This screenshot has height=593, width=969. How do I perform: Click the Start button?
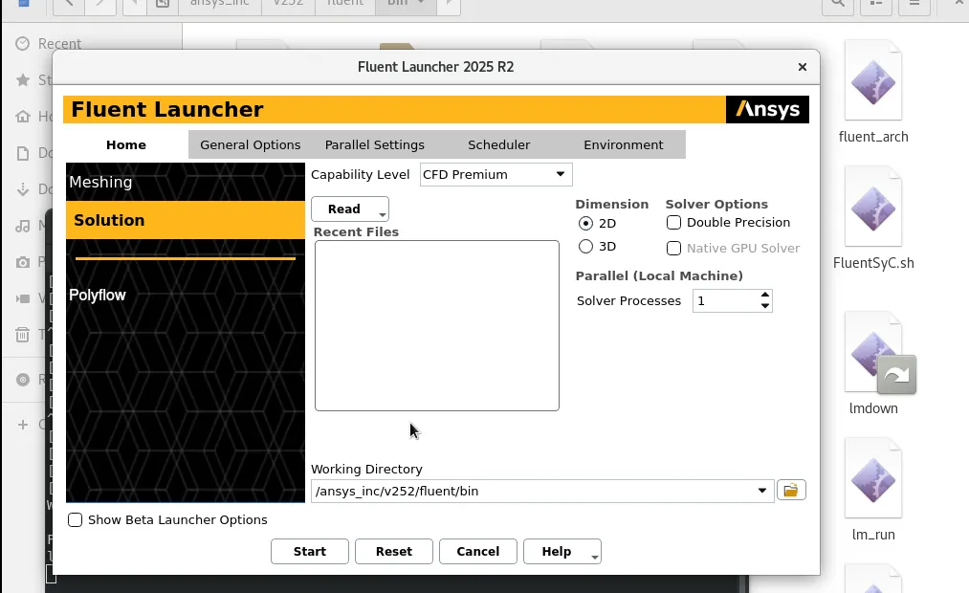(x=310, y=552)
